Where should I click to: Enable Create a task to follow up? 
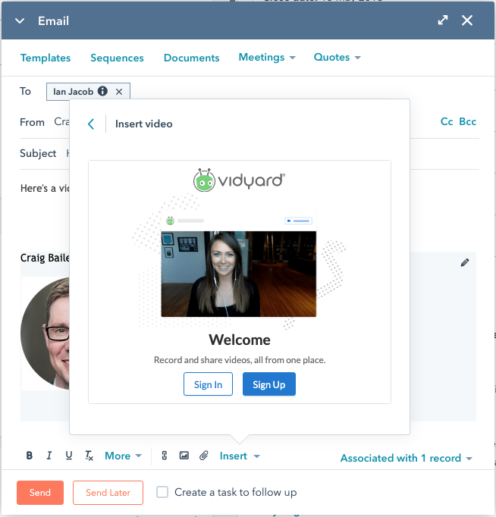pos(162,492)
